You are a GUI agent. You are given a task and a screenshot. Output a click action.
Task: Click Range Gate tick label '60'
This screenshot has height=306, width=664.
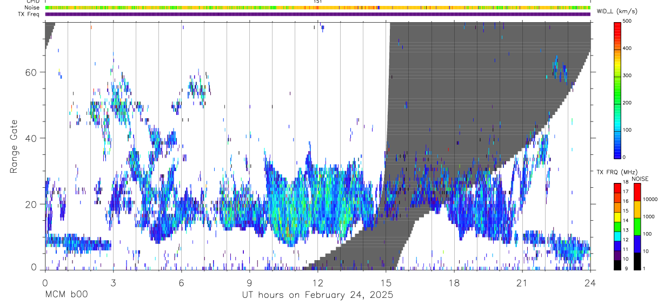[31, 72]
